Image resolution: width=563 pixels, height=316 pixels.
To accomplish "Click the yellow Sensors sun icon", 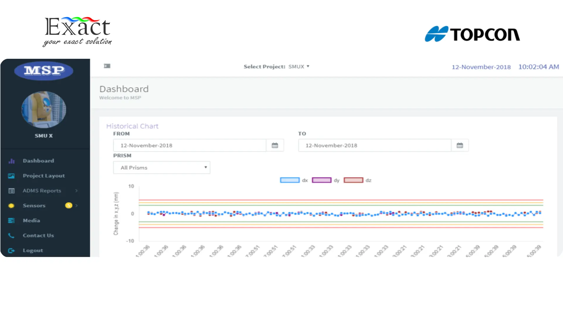I will [x=11, y=206].
